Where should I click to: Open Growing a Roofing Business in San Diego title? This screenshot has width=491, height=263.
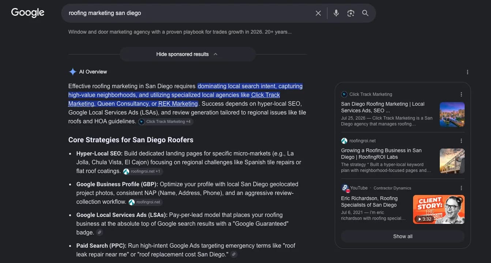[x=381, y=154]
